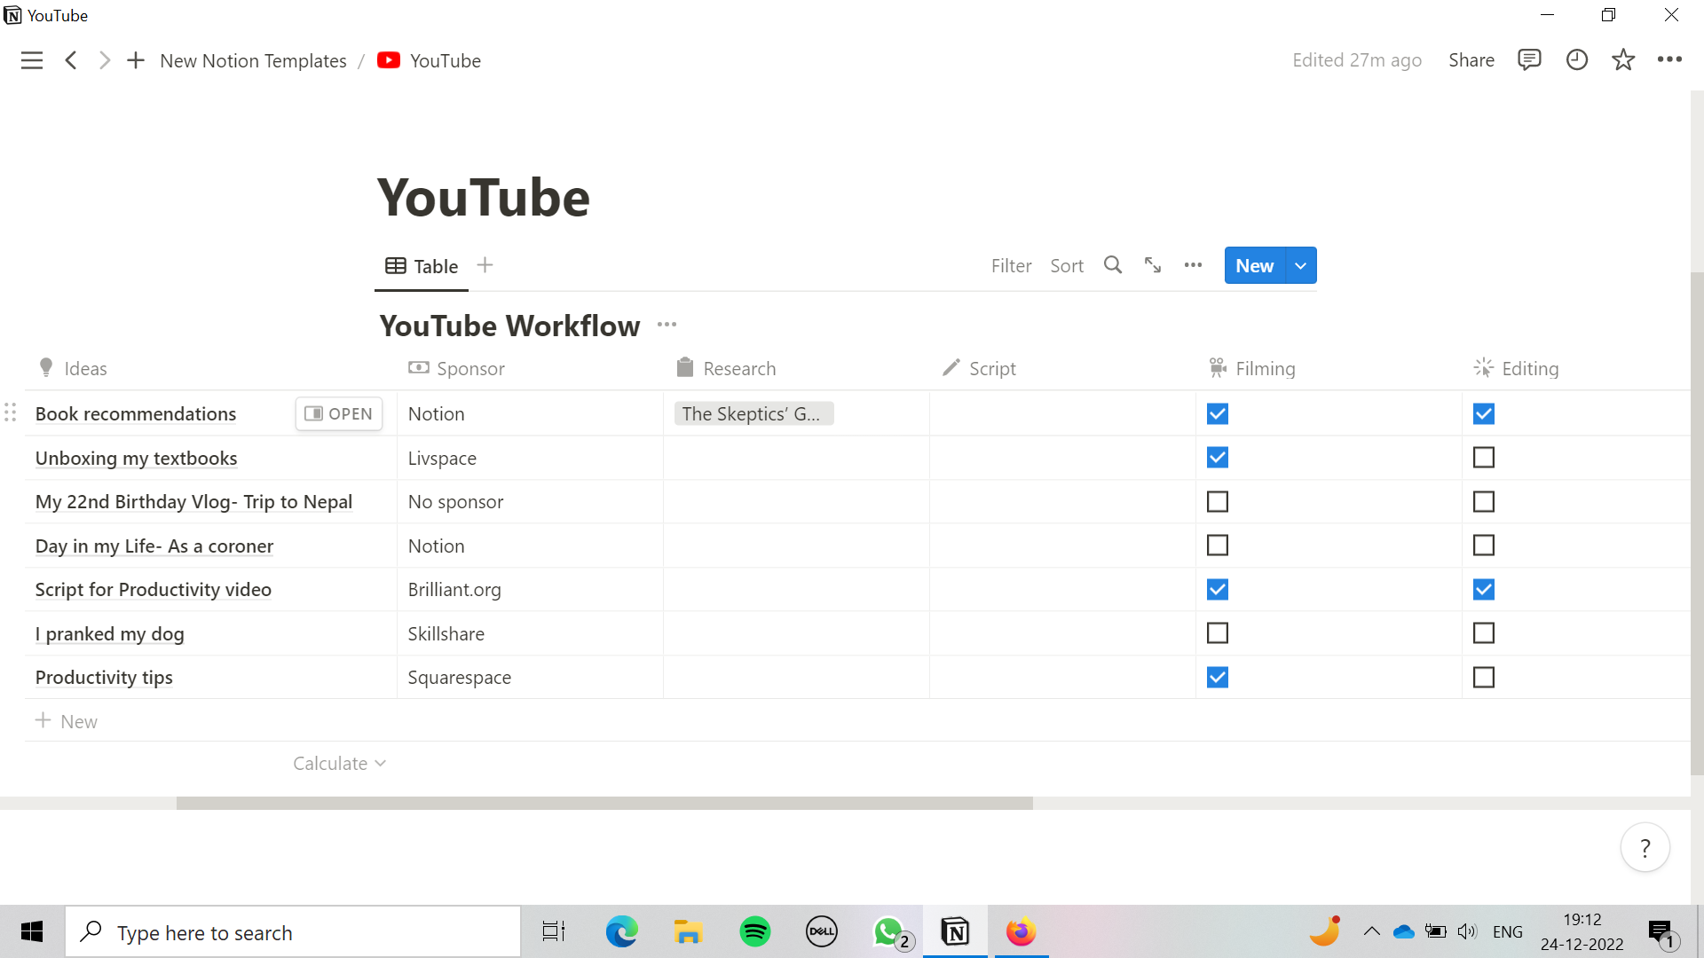Open the Sort menu
This screenshot has width=1704, height=958.
(1067, 265)
